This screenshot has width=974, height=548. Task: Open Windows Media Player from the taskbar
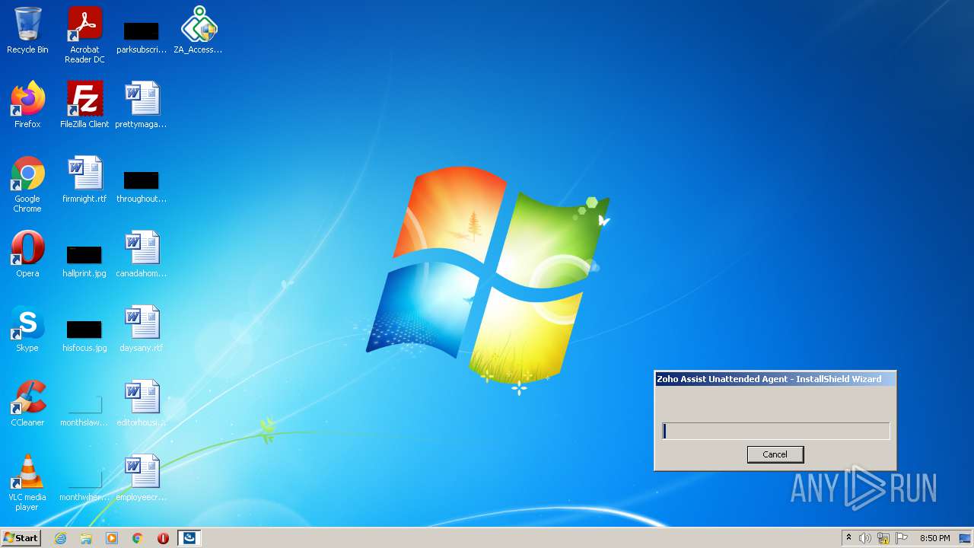point(112,538)
